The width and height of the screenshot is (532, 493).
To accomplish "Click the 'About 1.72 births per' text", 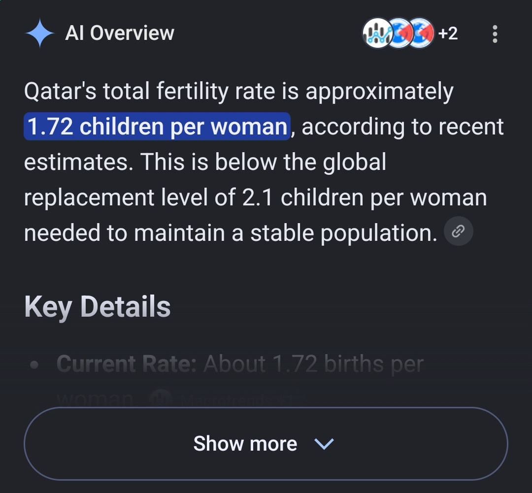I will [313, 364].
